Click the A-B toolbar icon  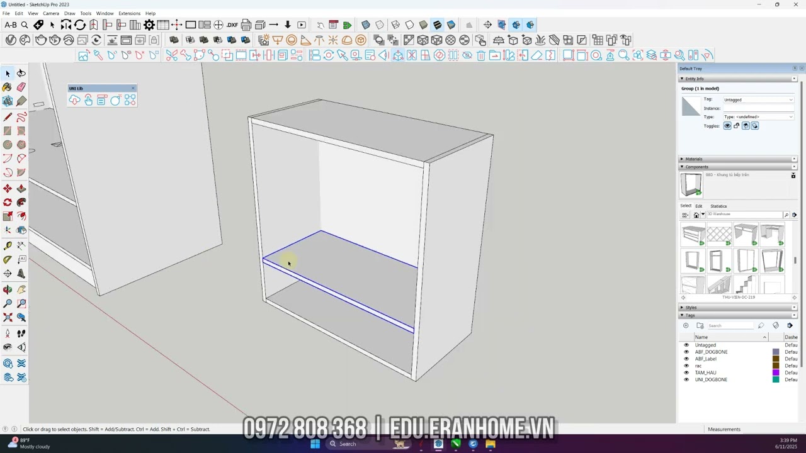tap(11, 25)
